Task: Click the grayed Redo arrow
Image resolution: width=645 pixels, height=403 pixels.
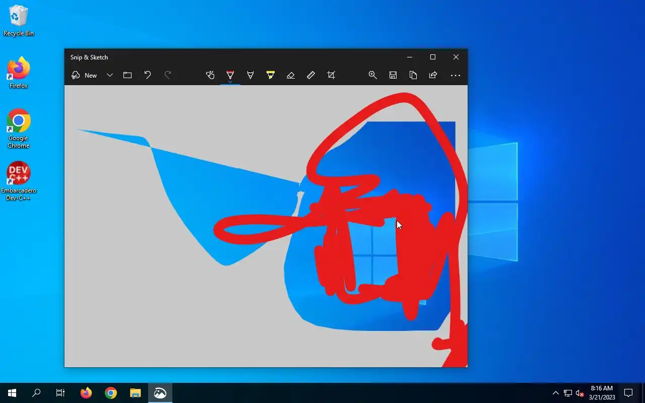Action: (168, 75)
